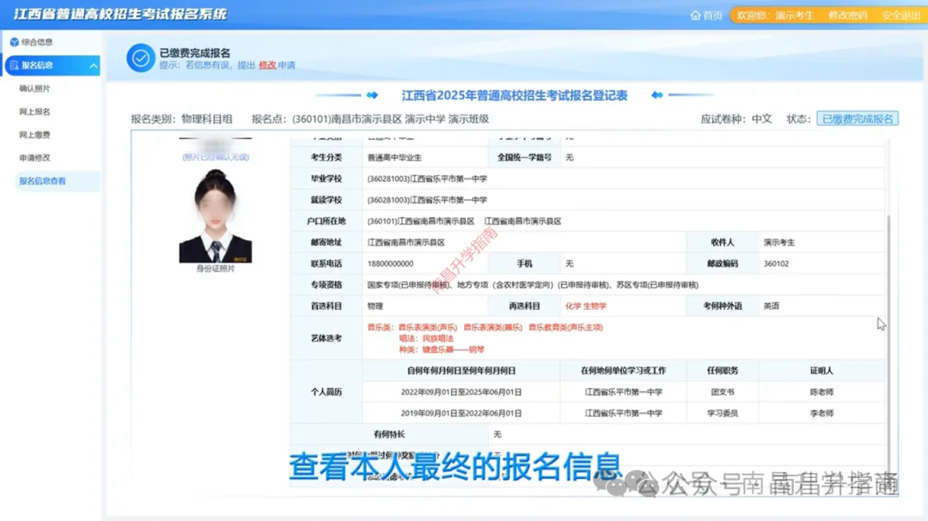Click the 报名类别: 物理科目组 text
This screenshot has height=521, width=928.
[181, 118]
